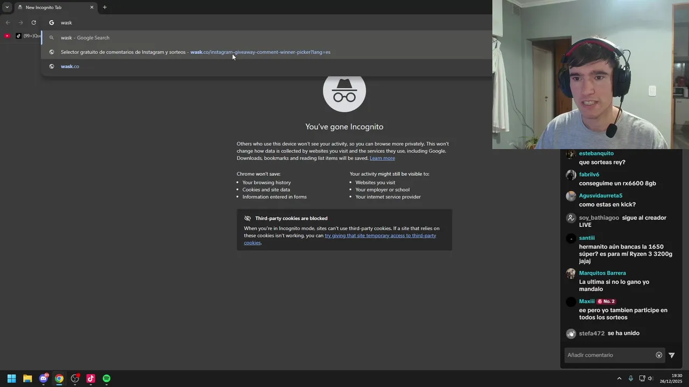Click the 'No. 2' badge next to Maxiii
689x387 pixels.
point(606,302)
